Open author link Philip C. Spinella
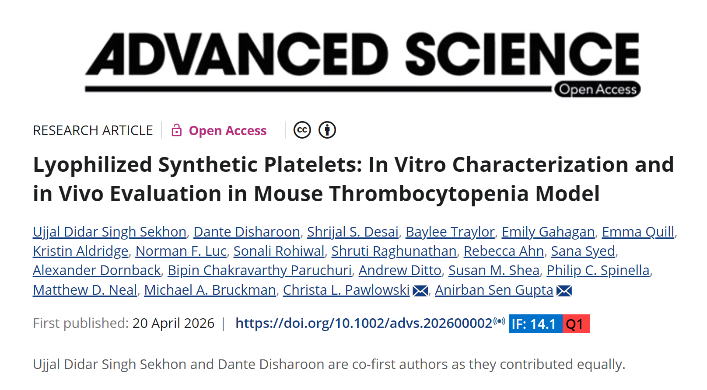Viewport: 707px width, 390px height. (x=598, y=271)
